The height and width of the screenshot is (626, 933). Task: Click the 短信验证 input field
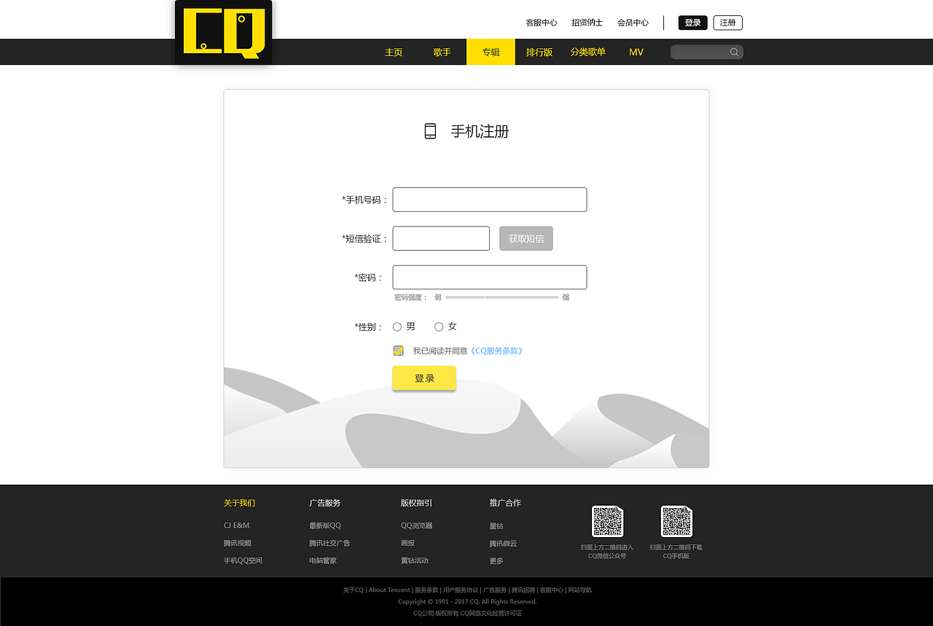click(441, 238)
